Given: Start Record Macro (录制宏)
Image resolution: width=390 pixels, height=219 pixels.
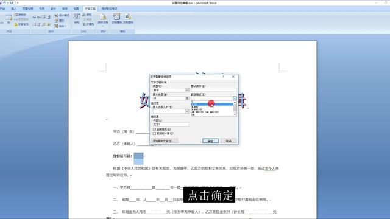Looking at the screenshot, I should (20, 15).
